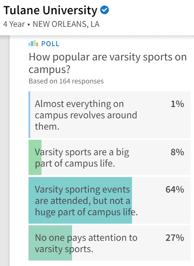The width and height of the screenshot is (194, 266).
Task: Click the POLL label
Action: (x=50, y=44)
